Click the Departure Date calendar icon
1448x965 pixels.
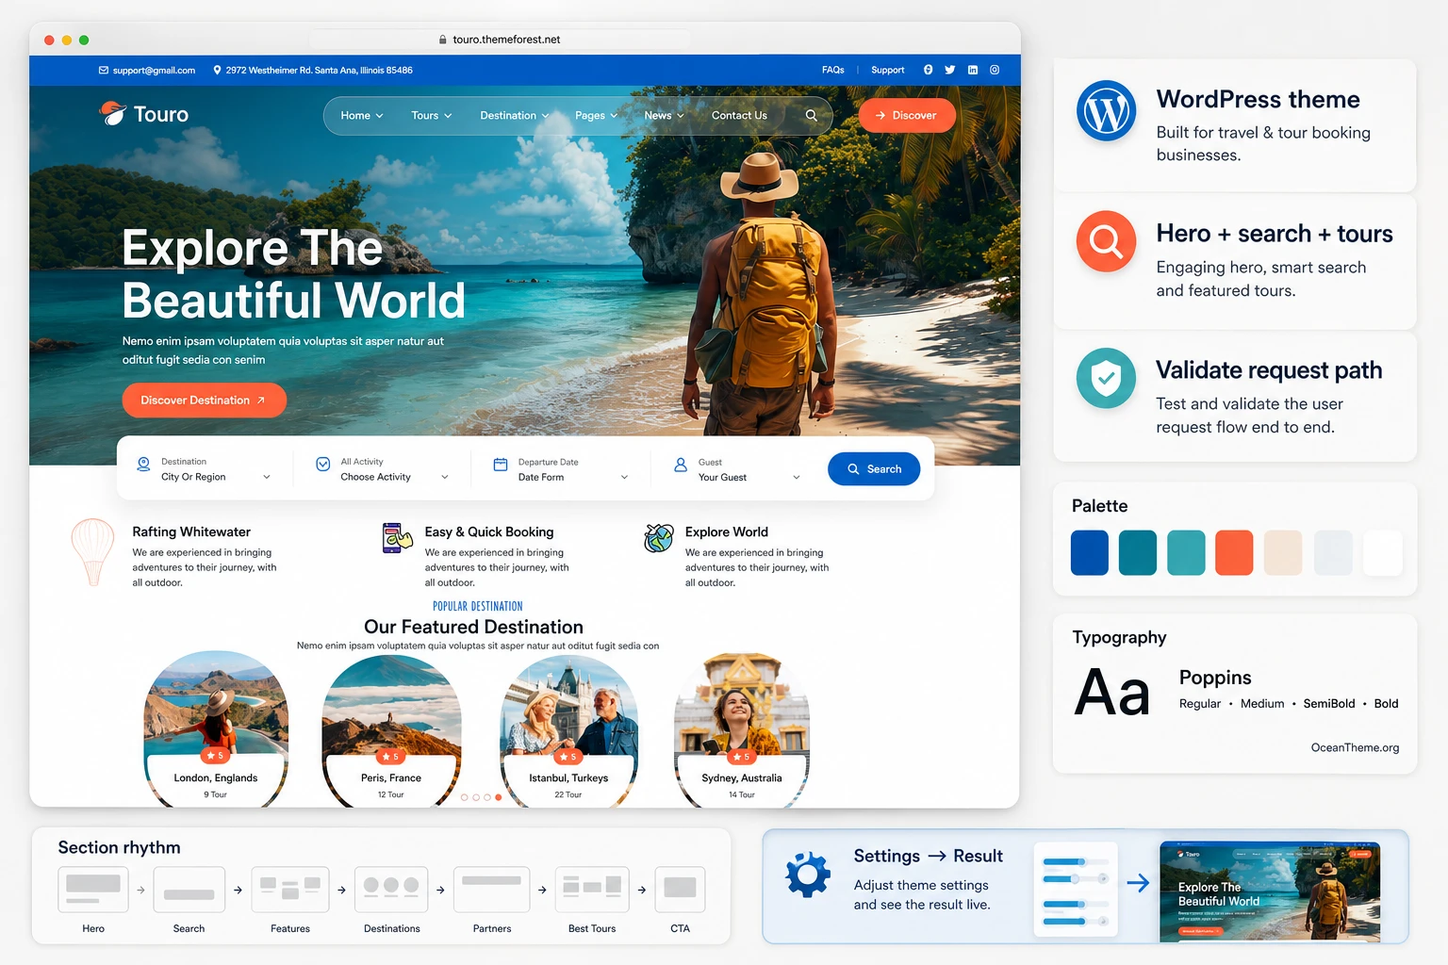point(501,465)
